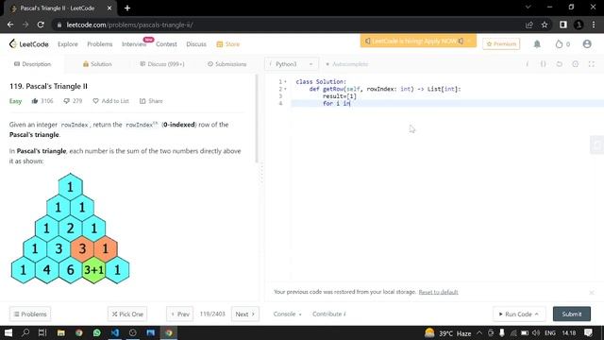Open File Explorer from taskbar
604x340 pixels.
60,332
